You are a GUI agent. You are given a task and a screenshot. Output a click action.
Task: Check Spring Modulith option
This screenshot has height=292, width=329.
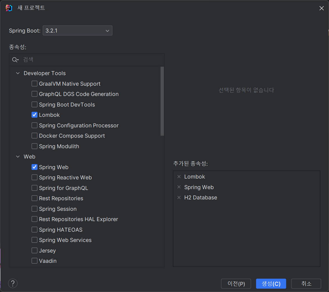[35, 146]
